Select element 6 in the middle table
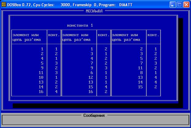 92,73
